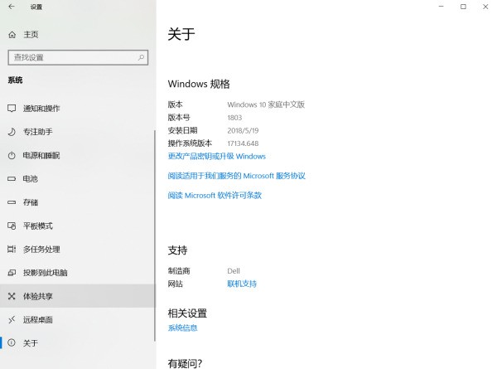497x369 pixels.
Task: Click manufacturer value Dell
Action: coord(234,271)
